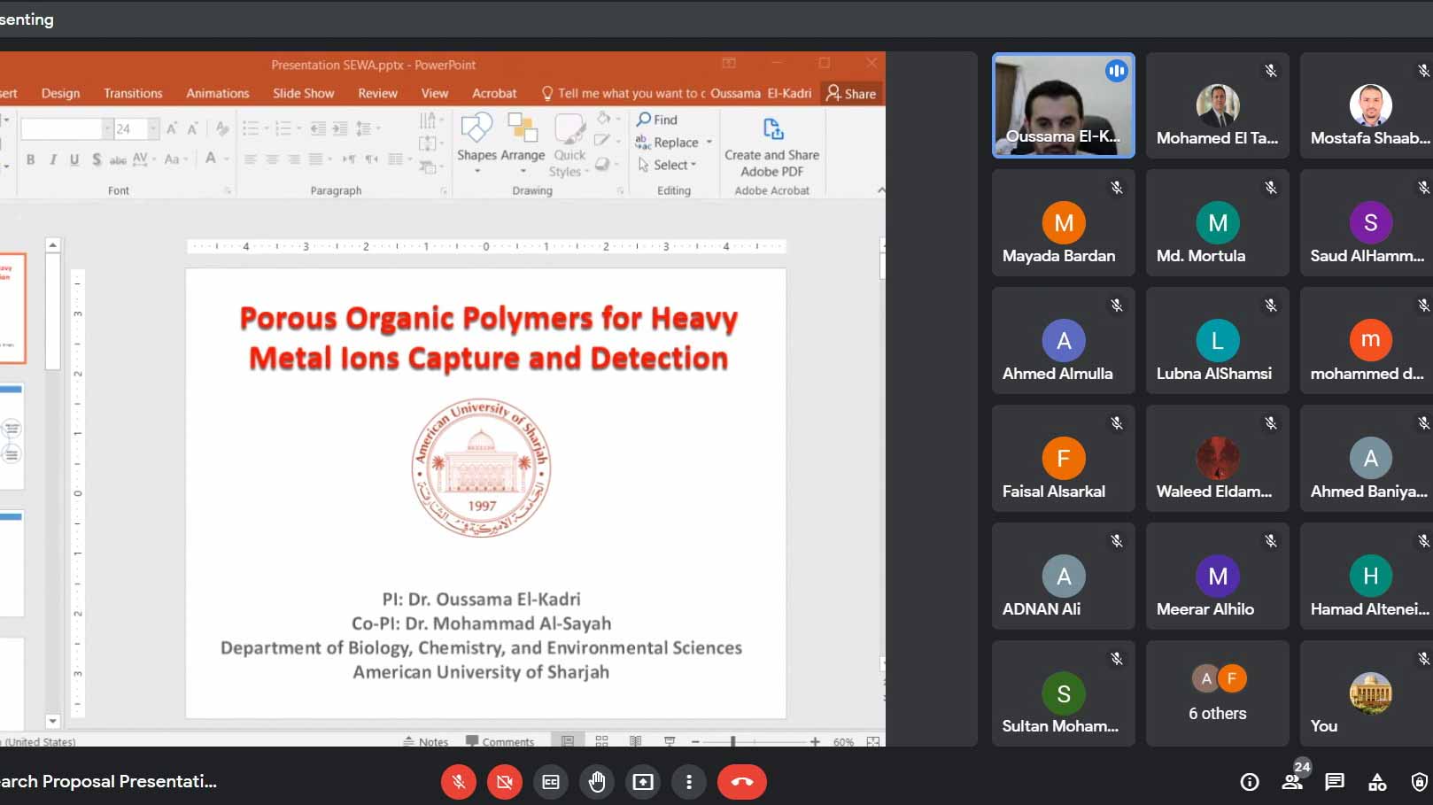
Task: Open meeting details info icon
Action: pos(1250,782)
